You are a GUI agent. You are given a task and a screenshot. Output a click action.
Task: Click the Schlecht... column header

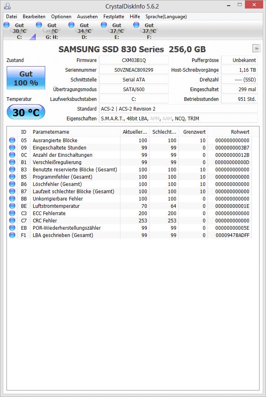pos(164,132)
